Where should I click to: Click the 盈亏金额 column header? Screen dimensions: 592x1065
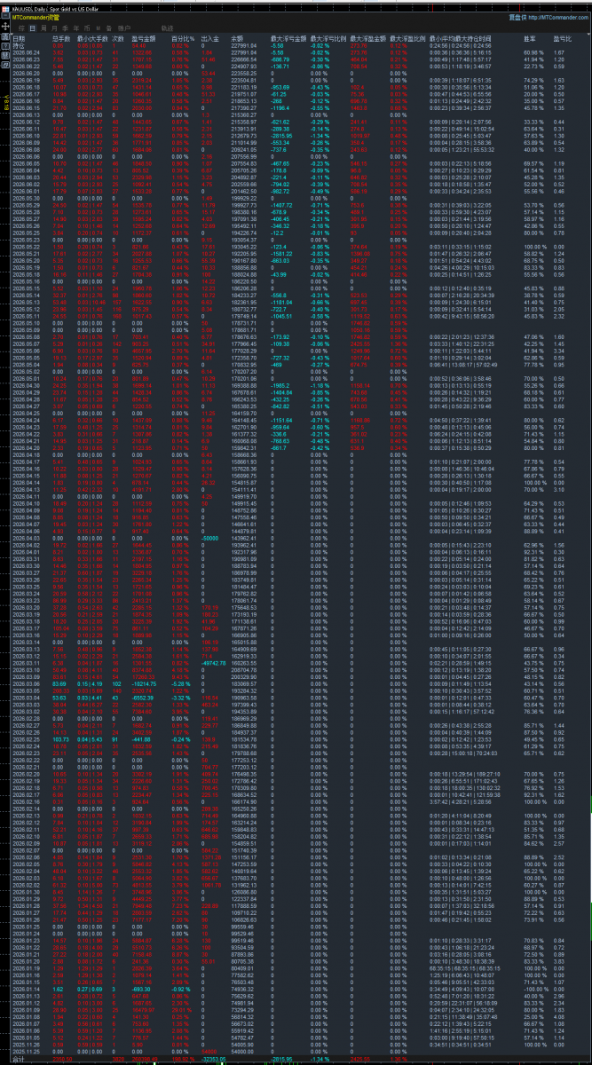[143, 39]
